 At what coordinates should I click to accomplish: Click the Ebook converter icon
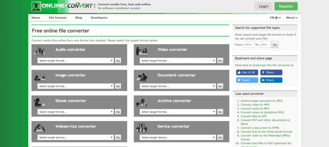click(40, 102)
